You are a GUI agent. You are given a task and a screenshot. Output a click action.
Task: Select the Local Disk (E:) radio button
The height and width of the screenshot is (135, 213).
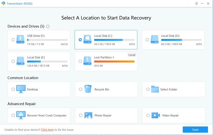point(13,61)
